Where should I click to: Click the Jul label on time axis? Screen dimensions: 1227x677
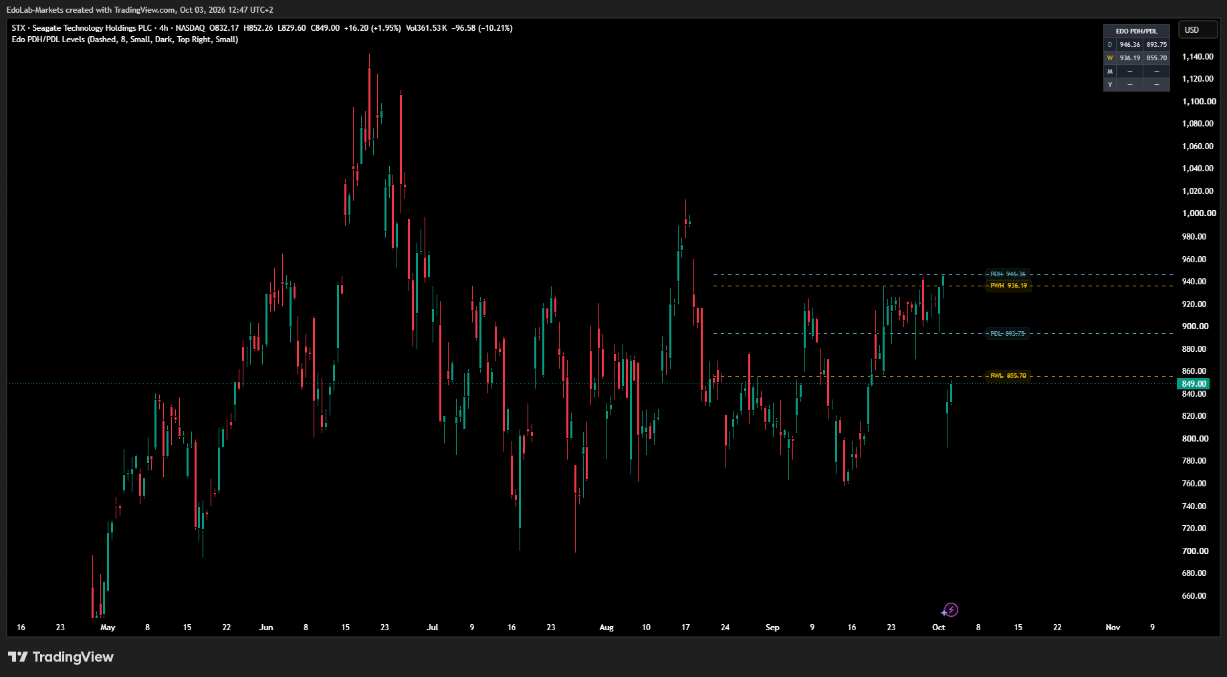(433, 627)
